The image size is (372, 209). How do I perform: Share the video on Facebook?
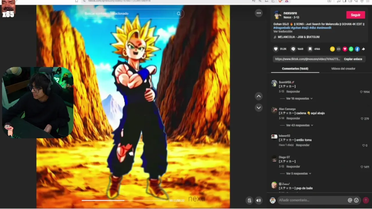tap(357, 49)
